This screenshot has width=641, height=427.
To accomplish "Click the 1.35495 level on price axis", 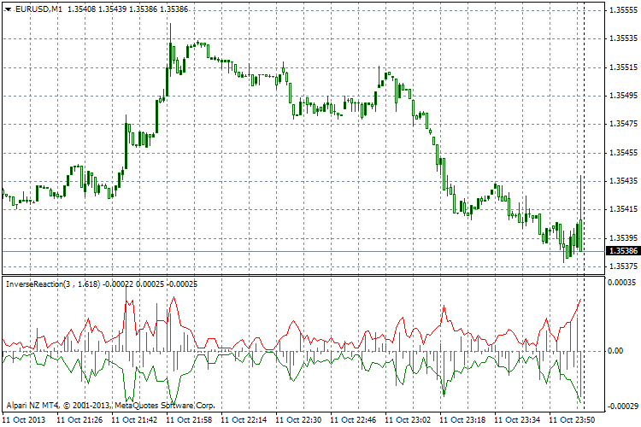I will tap(621, 95).
